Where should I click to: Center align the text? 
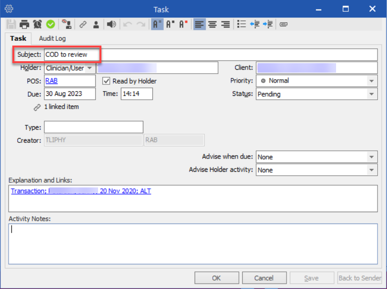pos(213,24)
